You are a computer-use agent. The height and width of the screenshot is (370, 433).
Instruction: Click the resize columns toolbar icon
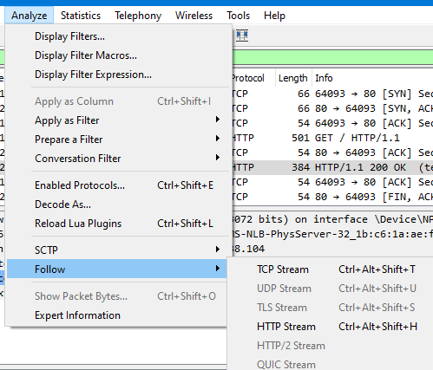pyautogui.click(x=242, y=36)
